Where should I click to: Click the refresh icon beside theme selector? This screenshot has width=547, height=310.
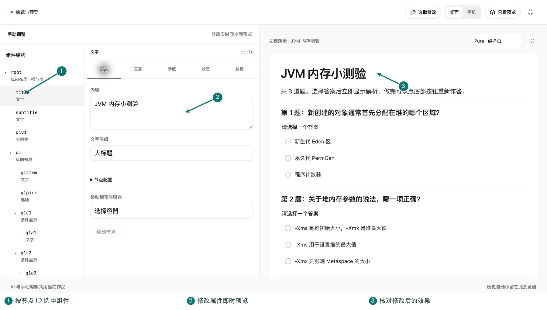coord(532,41)
